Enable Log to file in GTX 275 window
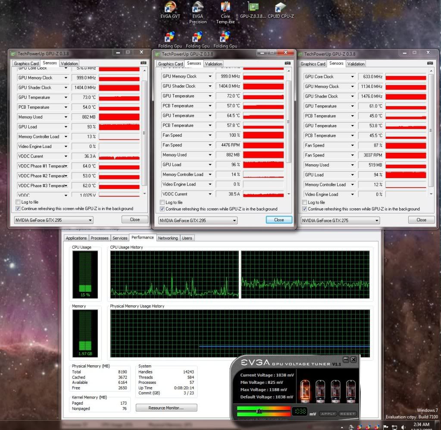 click(x=305, y=202)
